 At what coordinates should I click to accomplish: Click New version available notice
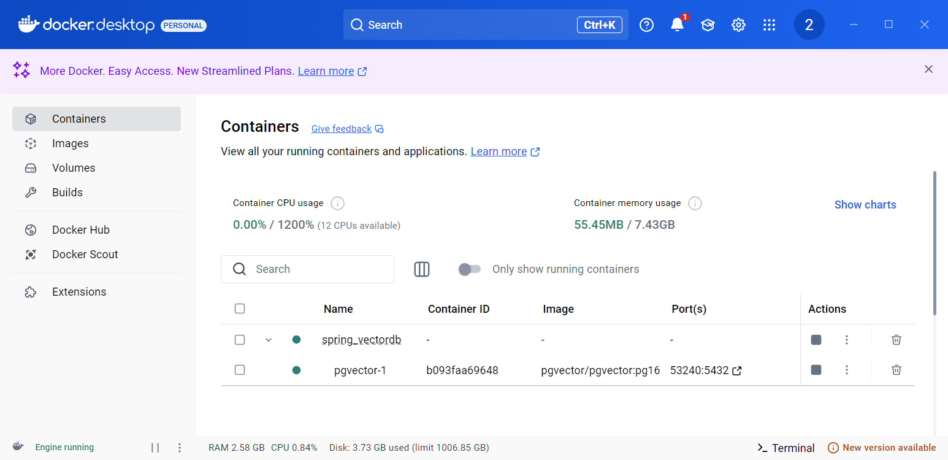(882, 448)
